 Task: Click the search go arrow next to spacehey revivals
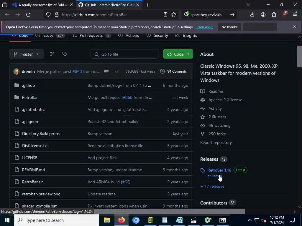pos(232,15)
